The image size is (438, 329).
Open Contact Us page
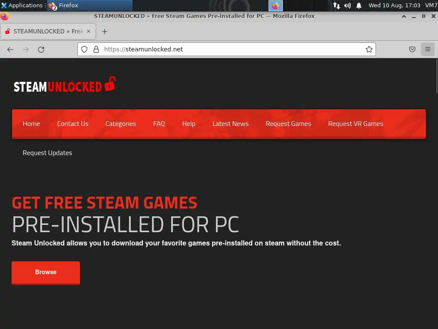tap(73, 124)
